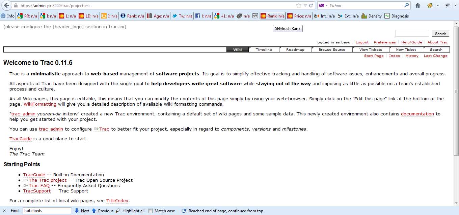The height and width of the screenshot is (215, 459).
Task: Switch to the Timeline tab
Action: pos(264,49)
